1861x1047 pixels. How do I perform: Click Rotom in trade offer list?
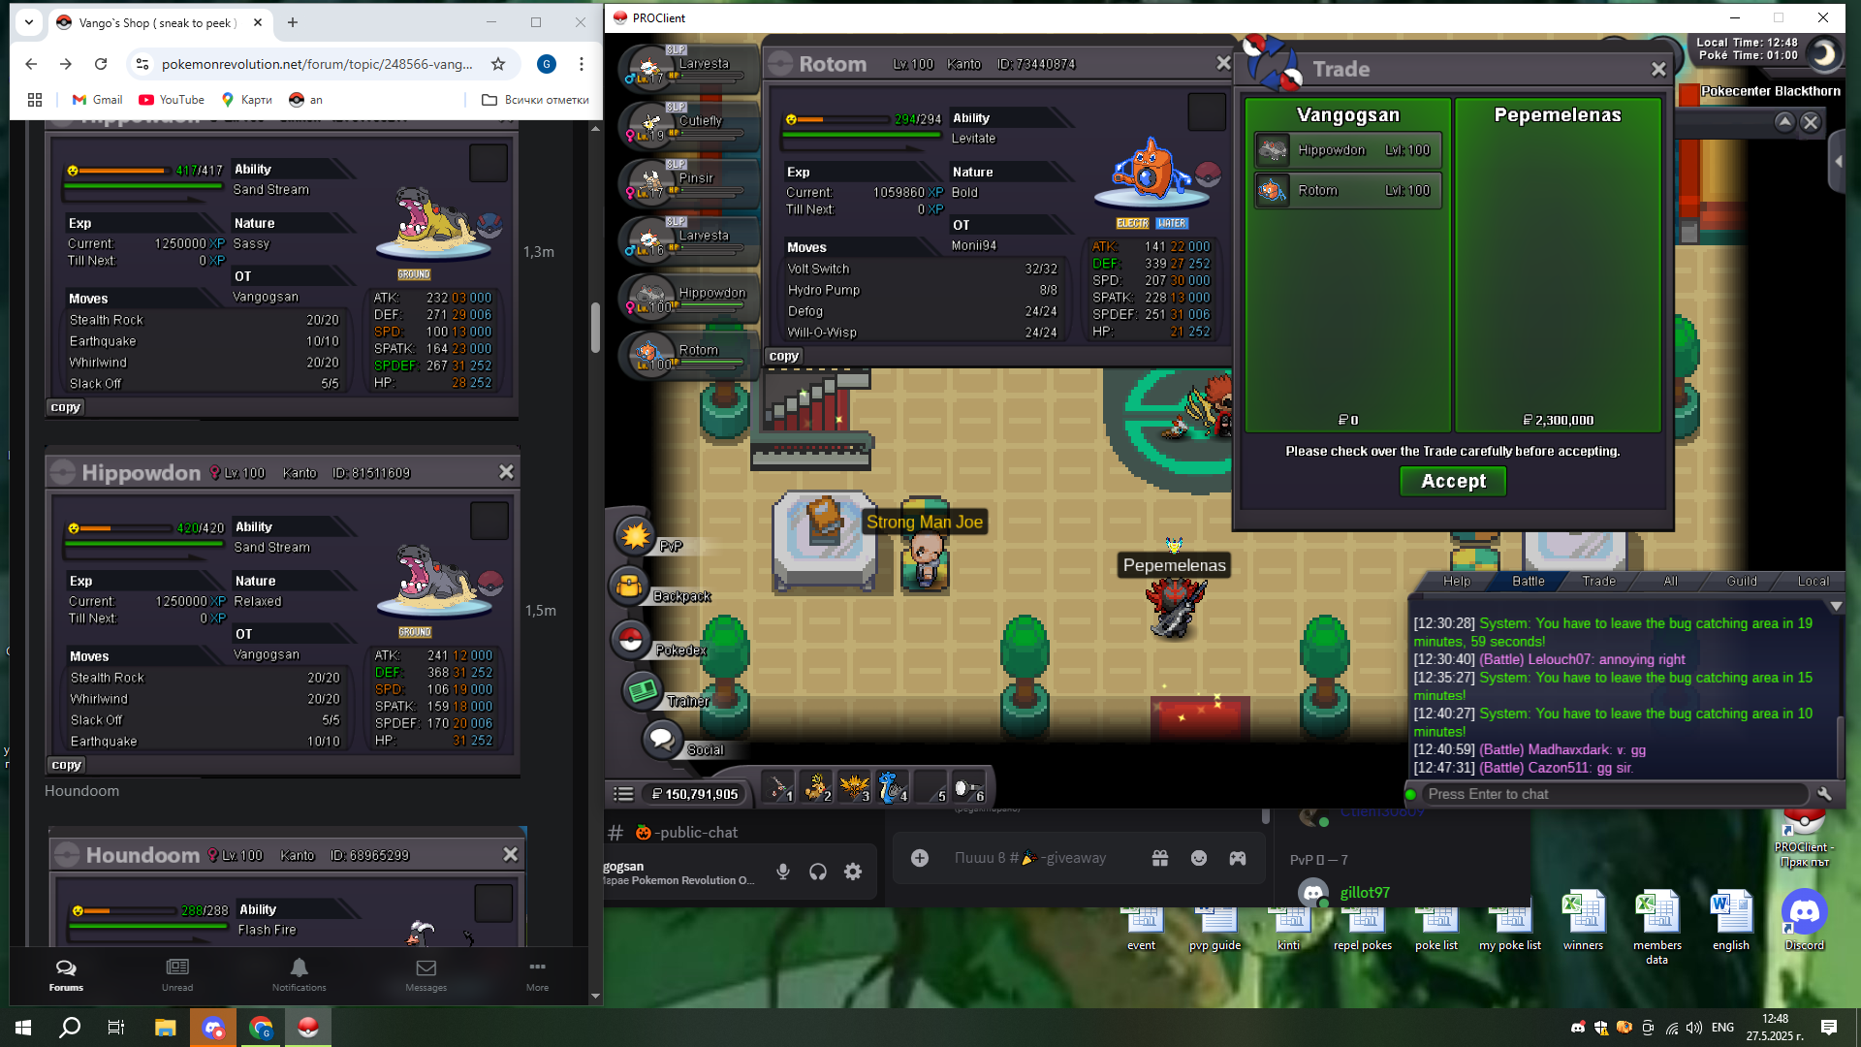point(1347,191)
